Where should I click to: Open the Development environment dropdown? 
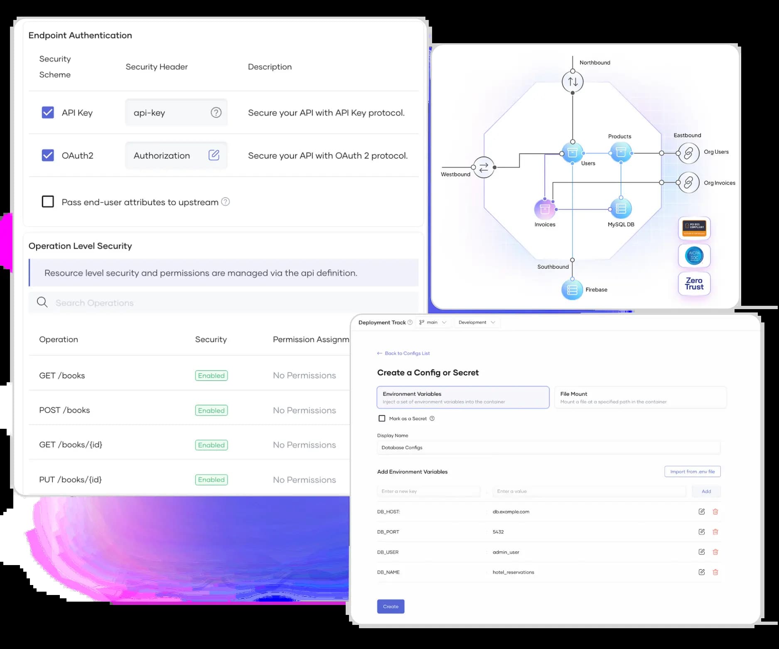pyautogui.click(x=477, y=322)
